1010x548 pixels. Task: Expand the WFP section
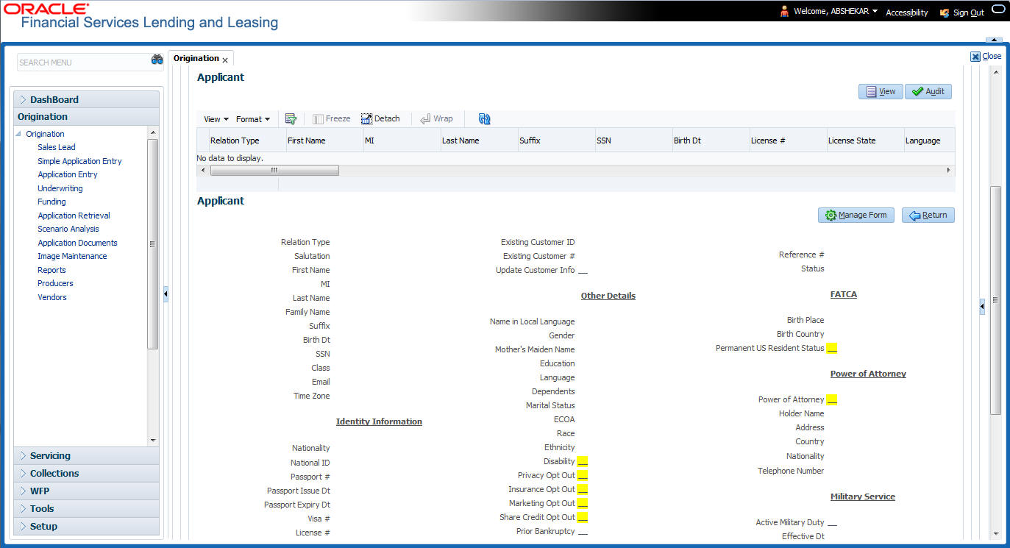[86, 491]
